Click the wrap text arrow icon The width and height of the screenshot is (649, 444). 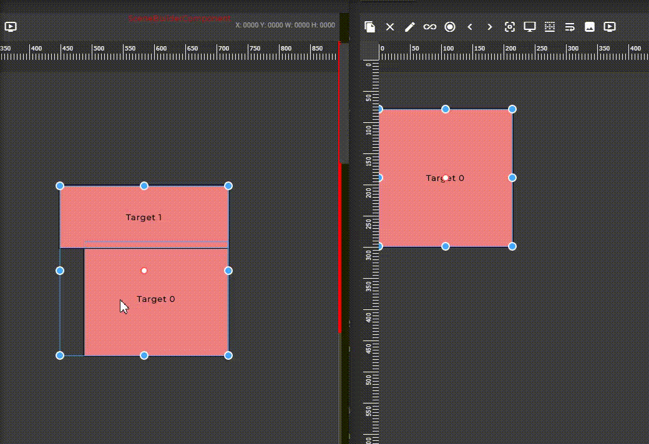(x=570, y=27)
